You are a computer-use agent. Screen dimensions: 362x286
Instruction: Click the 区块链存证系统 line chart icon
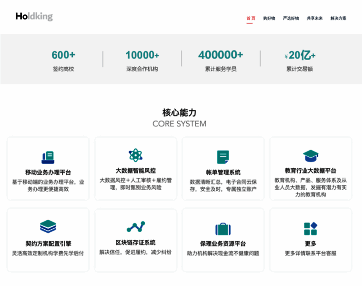click(x=136, y=226)
